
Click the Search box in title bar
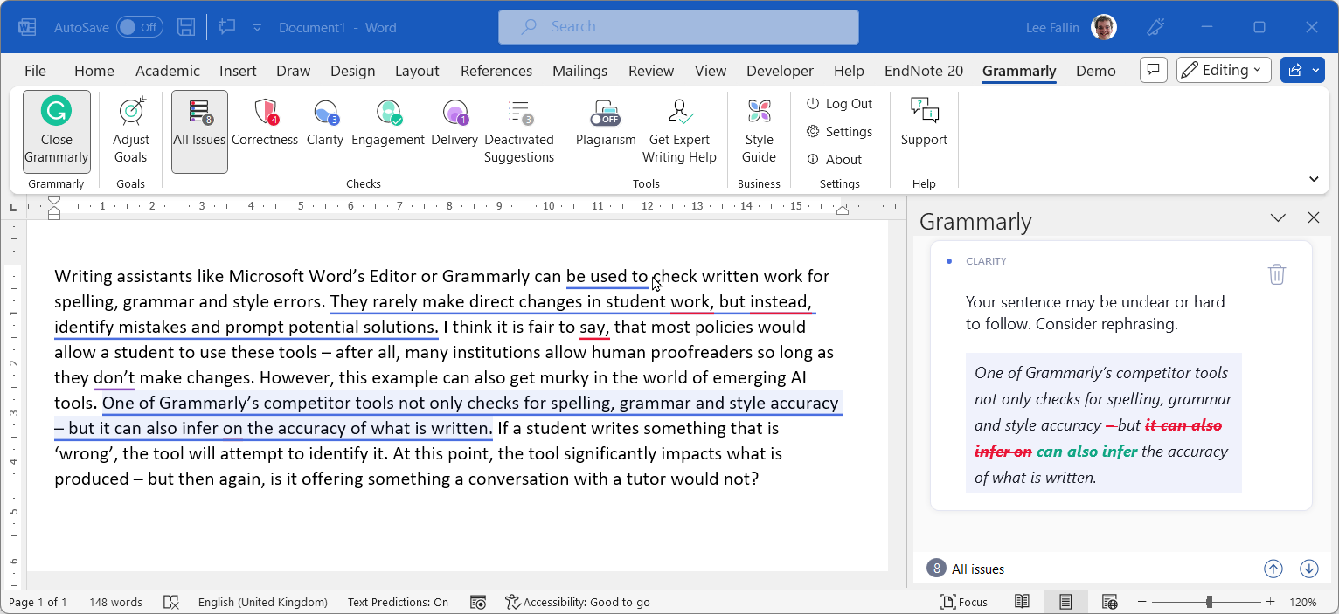[x=678, y=27]
